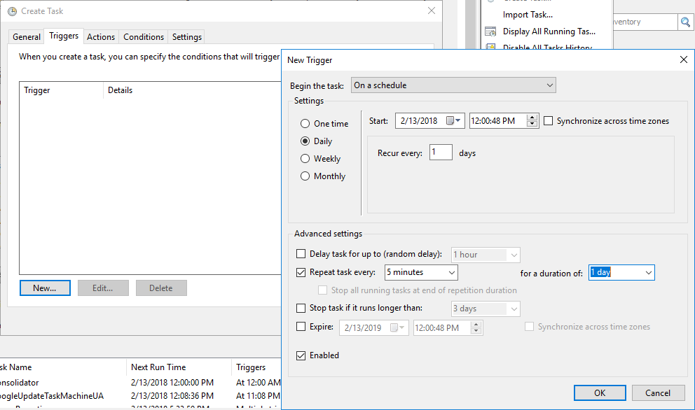Enable Delay task random delay checkbox
The image size is (695, 410).
tap(301, 254)
